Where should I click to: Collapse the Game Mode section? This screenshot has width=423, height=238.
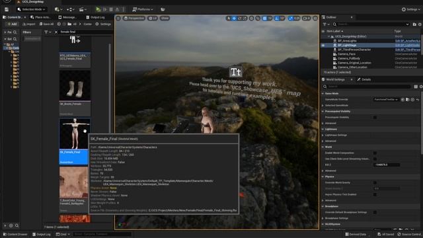(323, 94)
